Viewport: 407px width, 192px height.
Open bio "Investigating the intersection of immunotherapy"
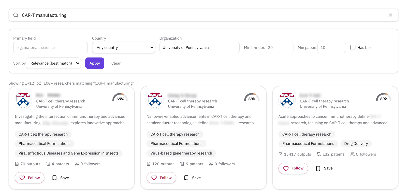[x=71, y=120]
